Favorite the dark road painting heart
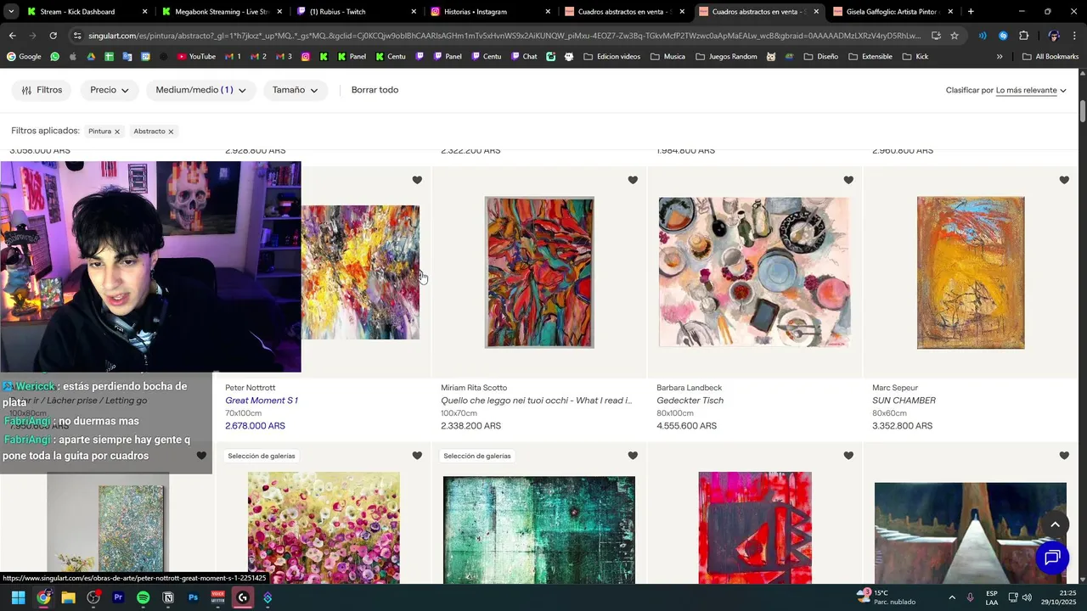The height and width of the screenshot is (611, 1087). pyautogui.click(x=1064, y=456)
